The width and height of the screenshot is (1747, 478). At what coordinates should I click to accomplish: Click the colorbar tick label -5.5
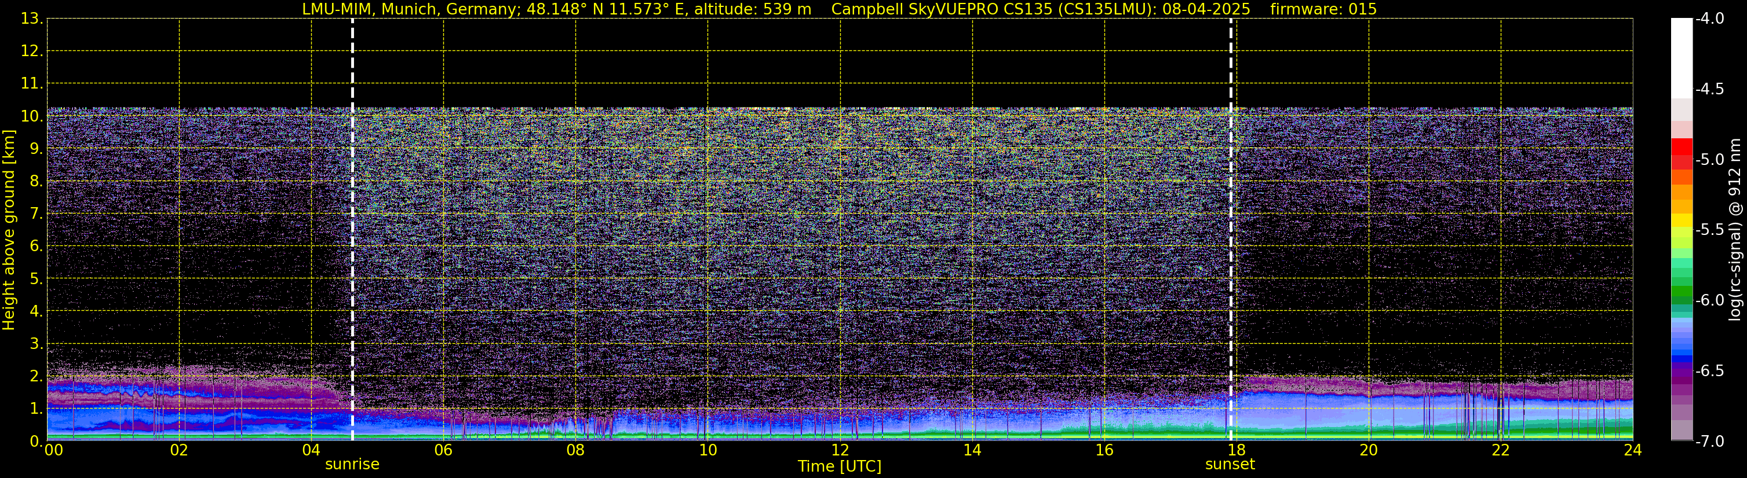[1709, 230]
